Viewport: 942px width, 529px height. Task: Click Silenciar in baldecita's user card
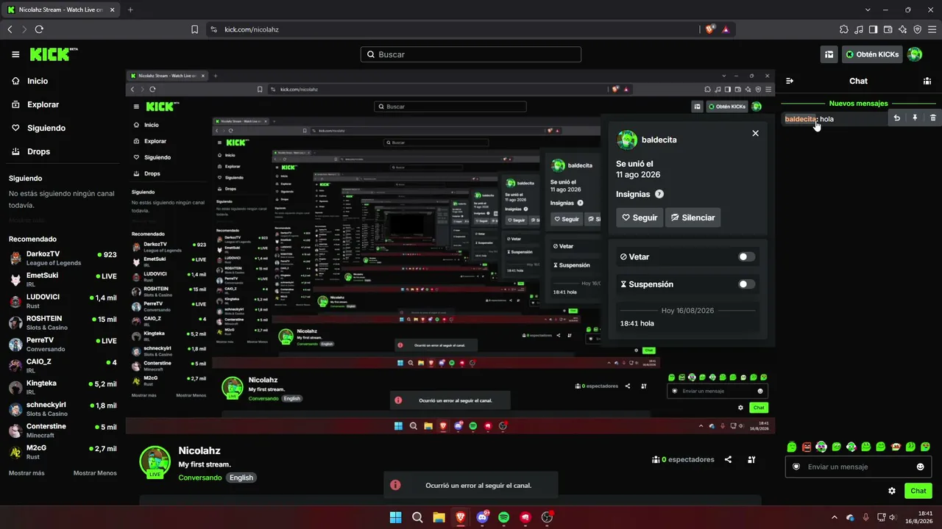coord(693,217)
